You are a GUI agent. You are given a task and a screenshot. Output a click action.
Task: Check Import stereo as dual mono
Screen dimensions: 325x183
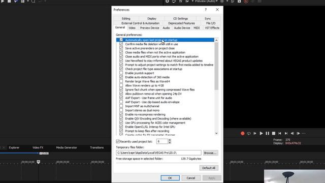click(121, 110)
